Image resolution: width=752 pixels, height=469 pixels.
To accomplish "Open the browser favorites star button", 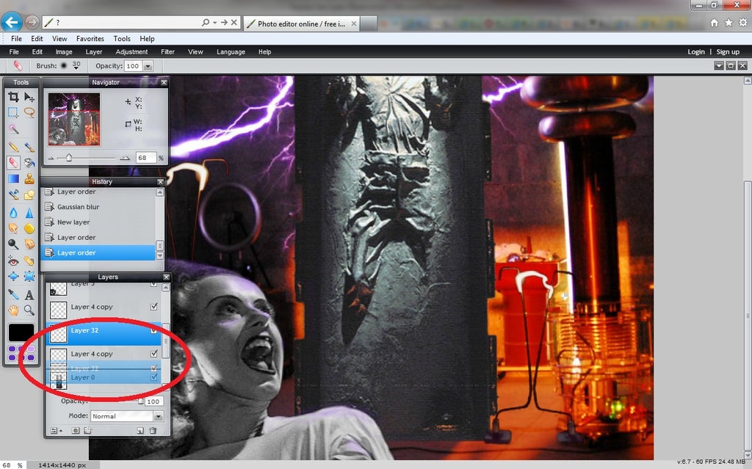I will point(728,23).
